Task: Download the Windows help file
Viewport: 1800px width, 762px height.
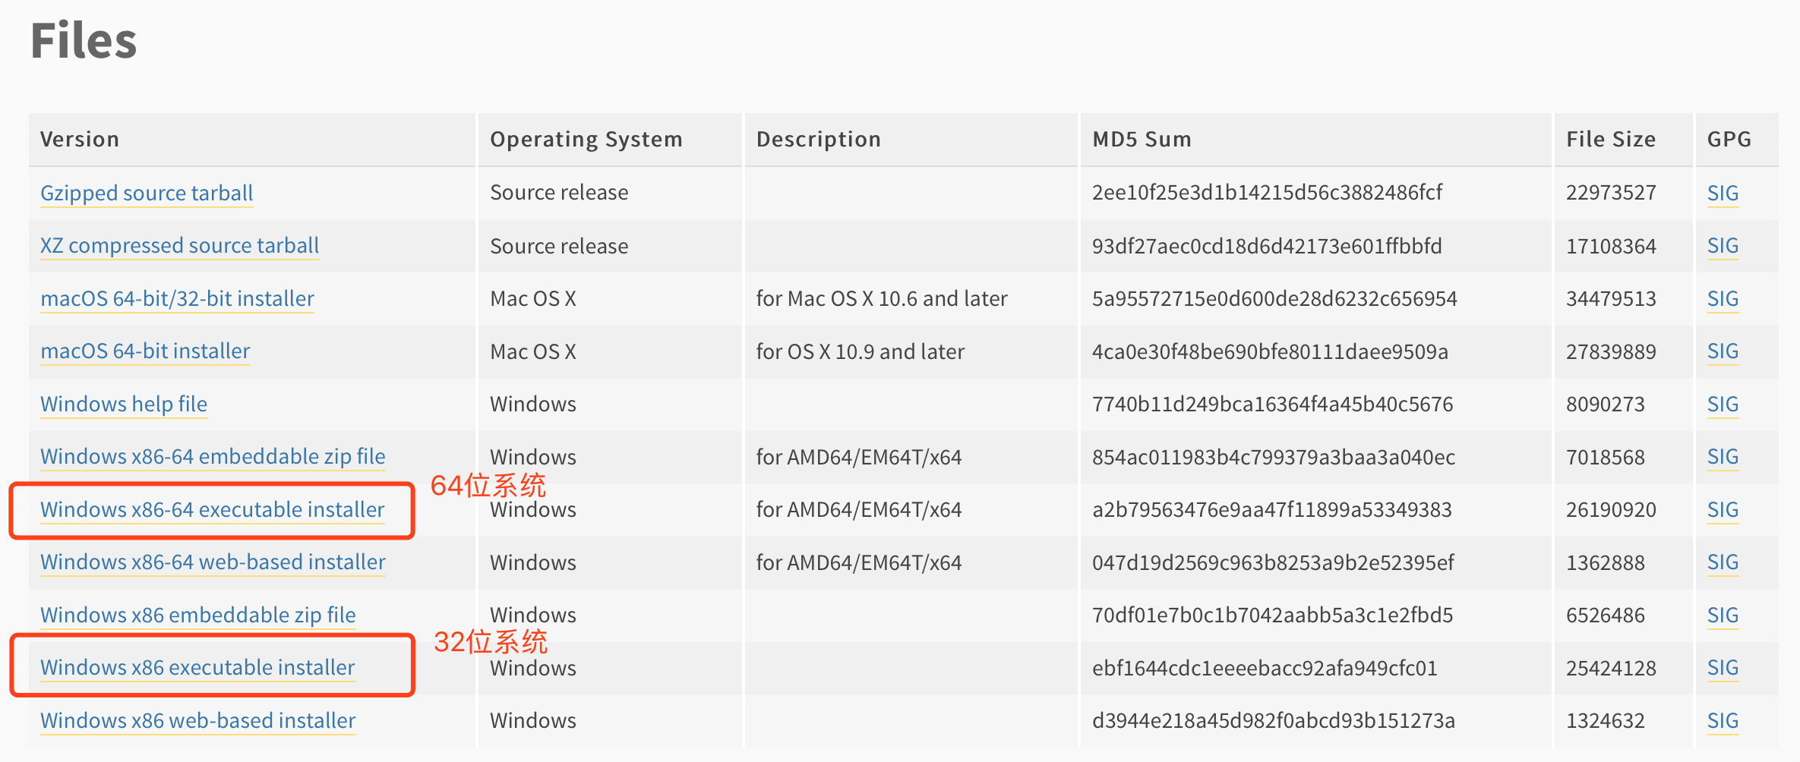Action: (124, 404)
